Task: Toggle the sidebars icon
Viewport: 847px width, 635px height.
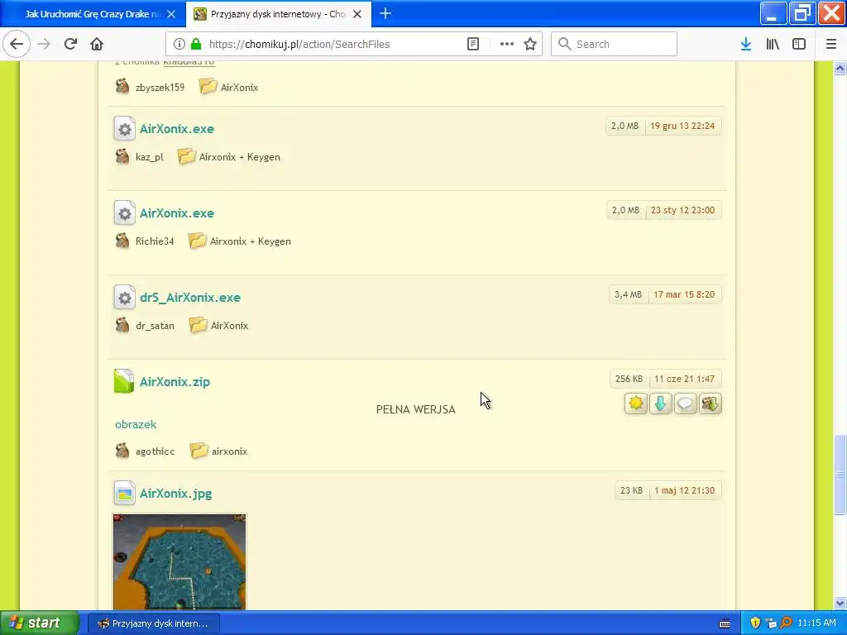Action: coord(799,45)
